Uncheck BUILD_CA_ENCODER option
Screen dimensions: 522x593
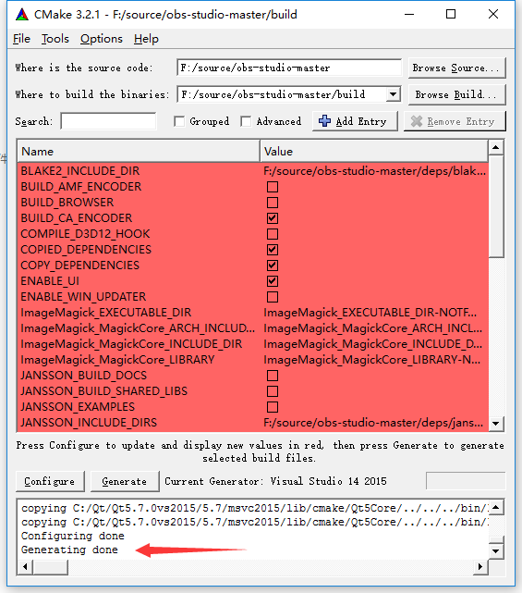[x=273, y=218]
